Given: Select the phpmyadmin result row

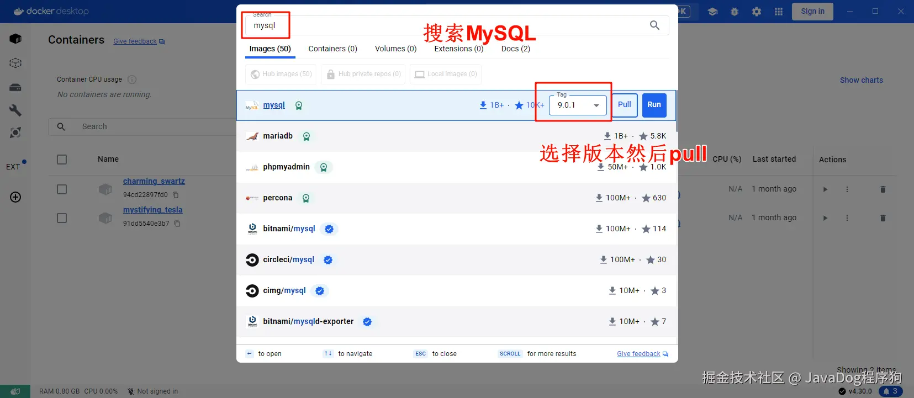Looking at the screenshot, I should [456, 167].
